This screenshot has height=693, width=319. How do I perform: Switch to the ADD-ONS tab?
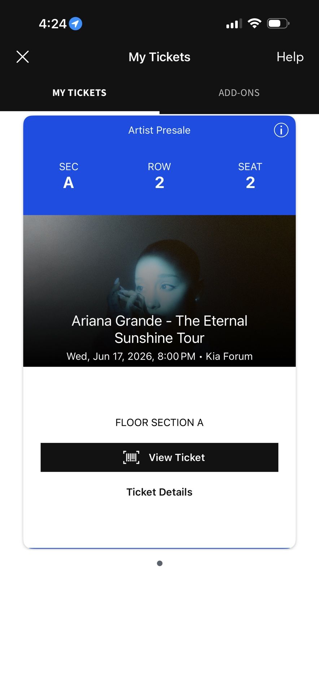239,93
